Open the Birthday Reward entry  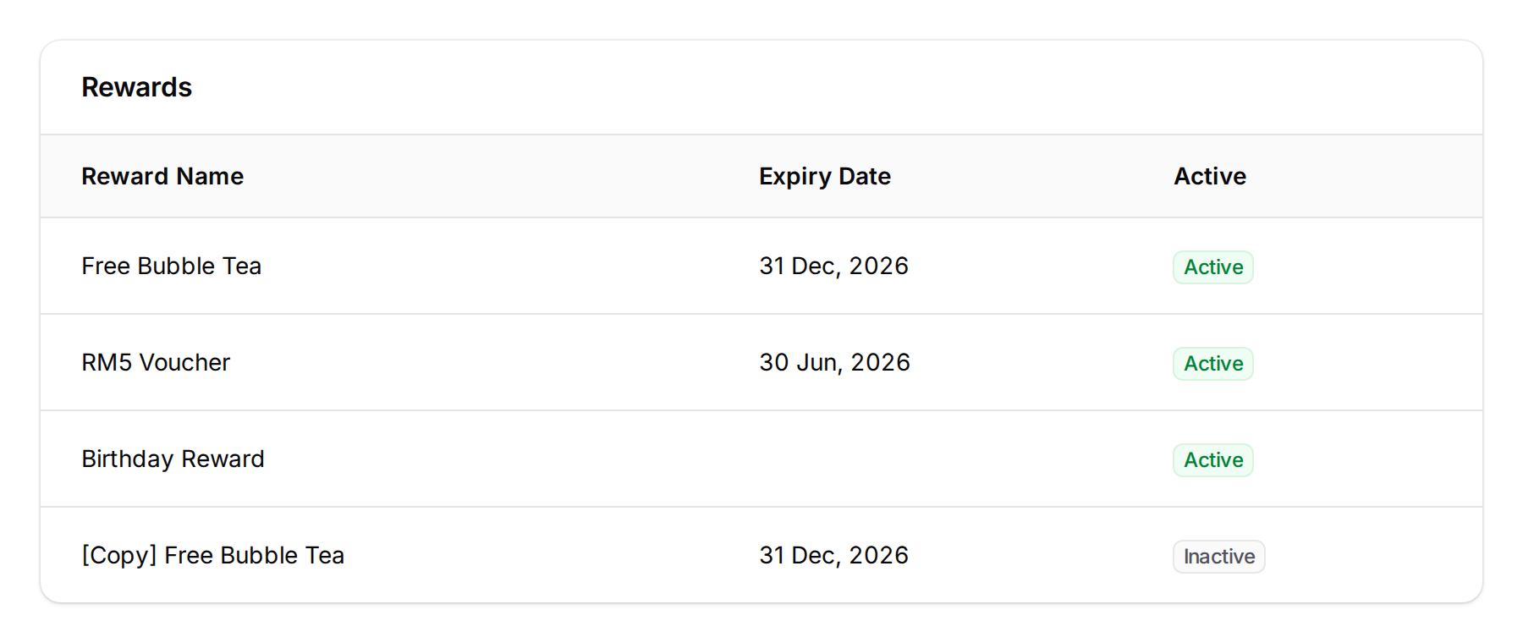click(x=173, y=459)
